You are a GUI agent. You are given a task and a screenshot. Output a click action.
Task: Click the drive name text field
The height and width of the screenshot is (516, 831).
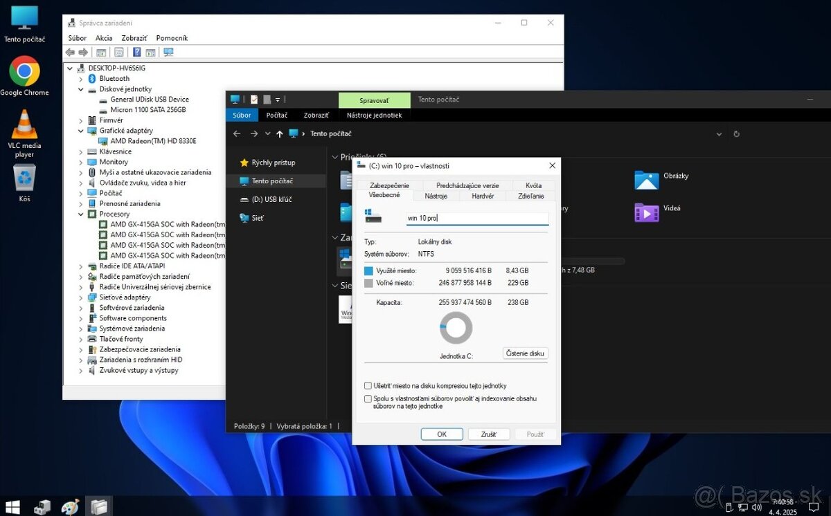tap(476, 219)
